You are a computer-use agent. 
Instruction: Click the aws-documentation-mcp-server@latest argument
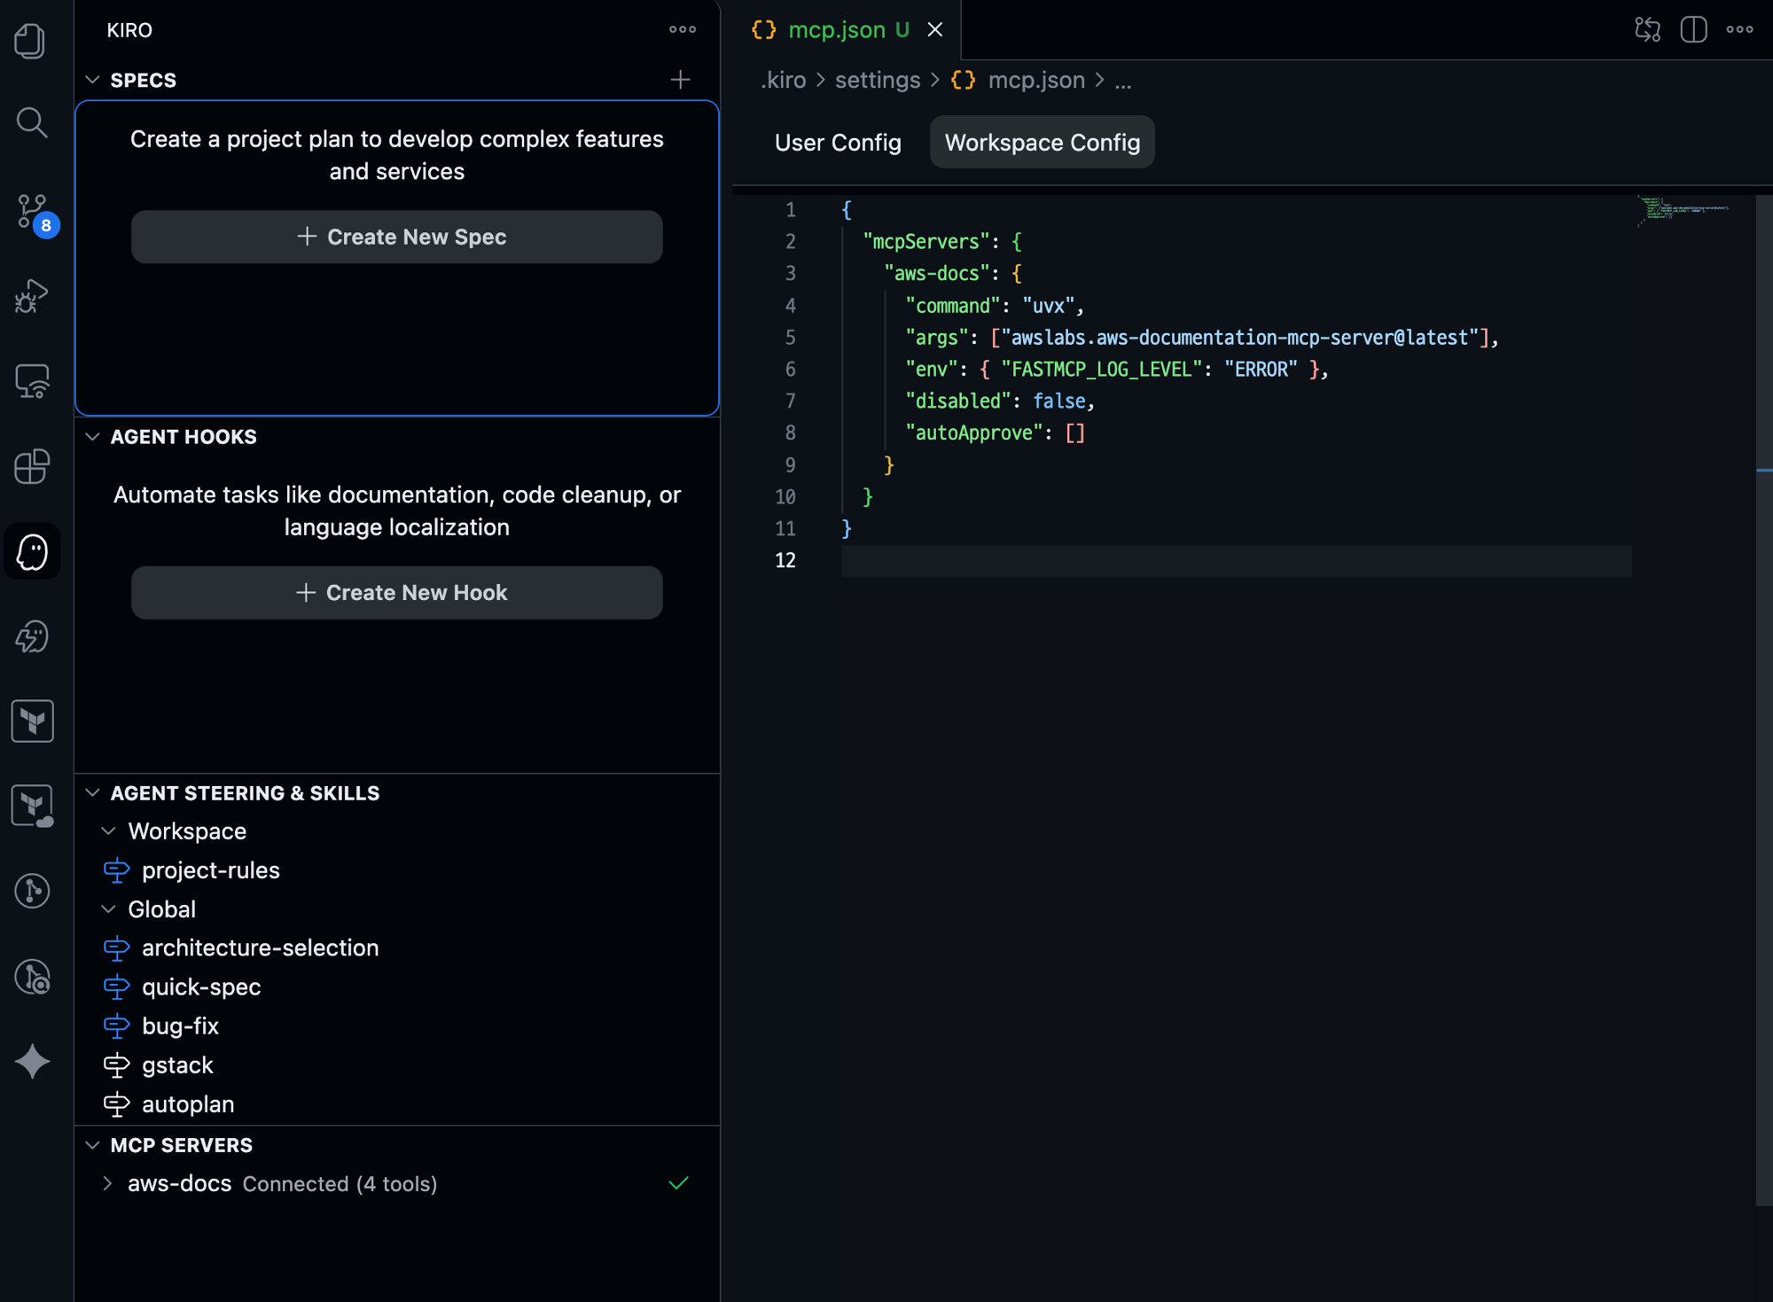(x=1239, y=338)
